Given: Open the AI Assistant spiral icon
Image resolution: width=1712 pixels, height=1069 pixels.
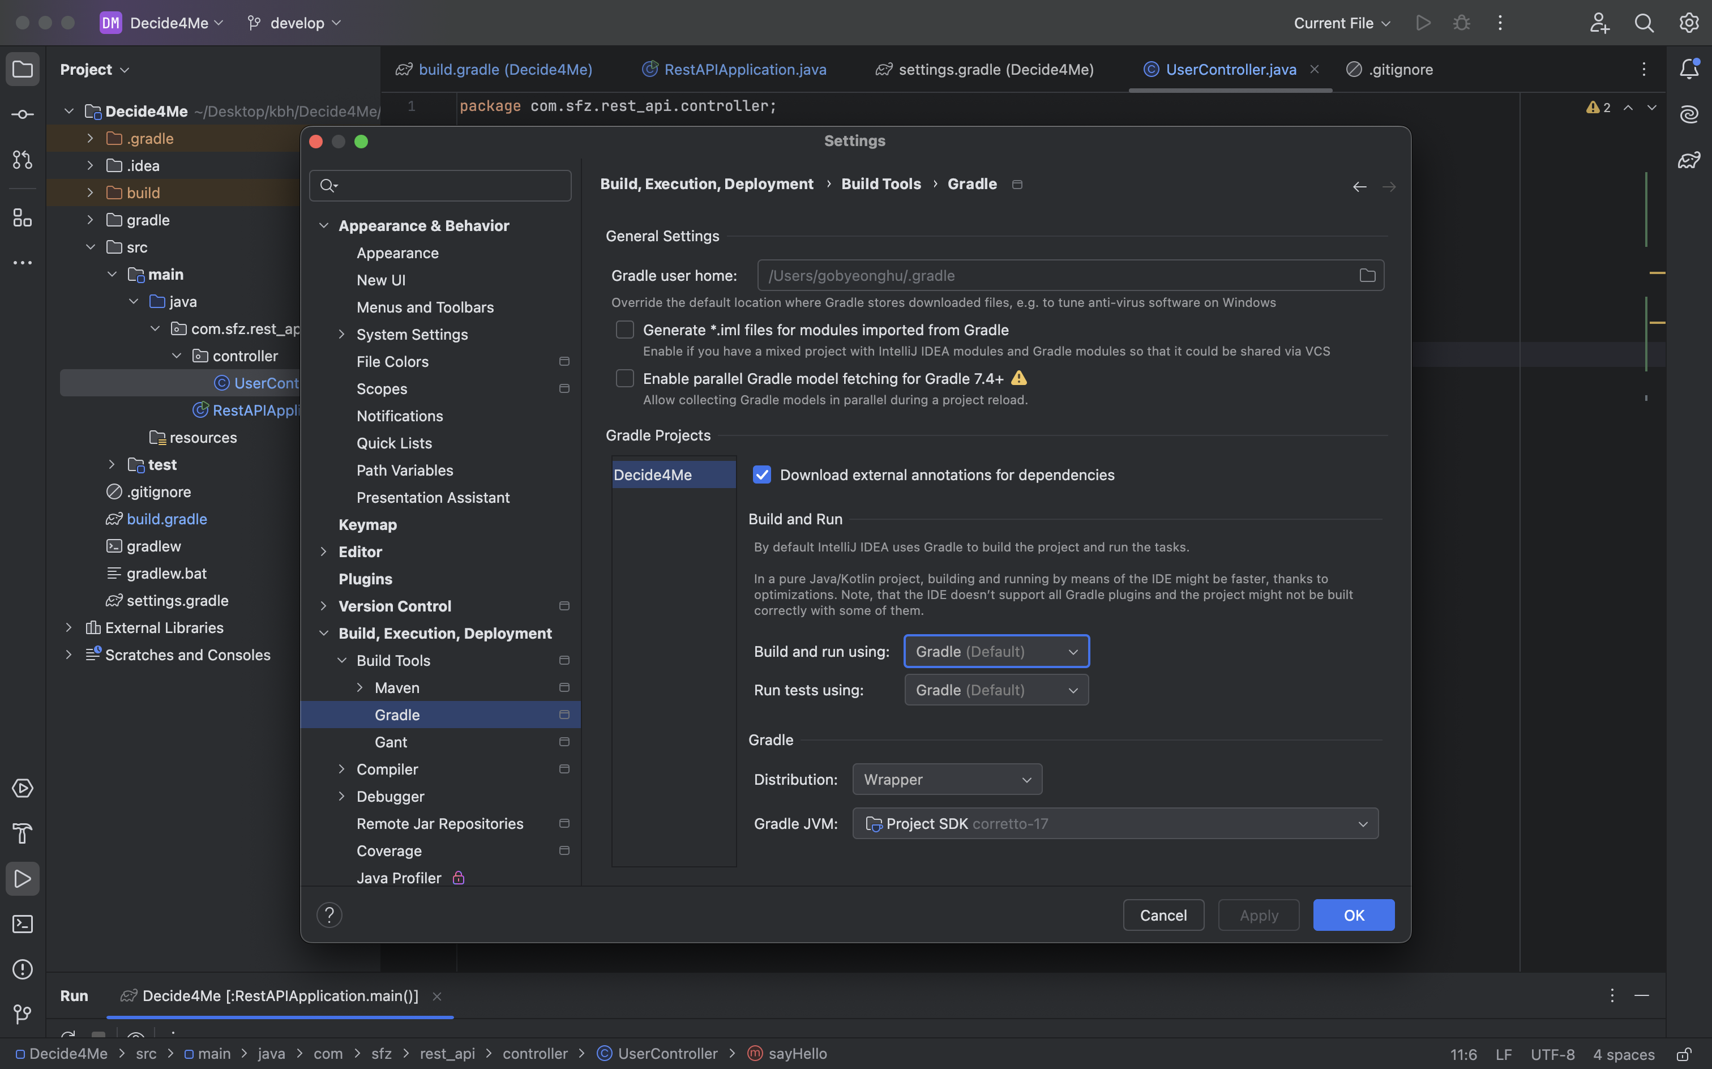Looking at the screenshot, I should 1689,114.
